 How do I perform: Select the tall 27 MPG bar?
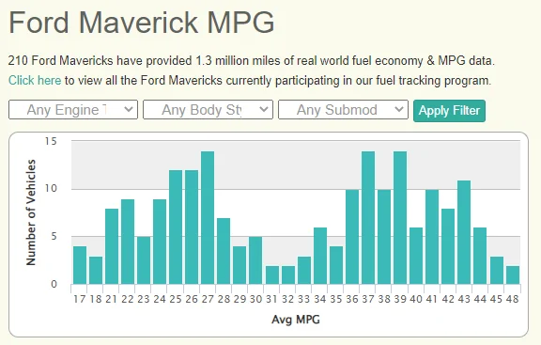(x=208, y=217)
